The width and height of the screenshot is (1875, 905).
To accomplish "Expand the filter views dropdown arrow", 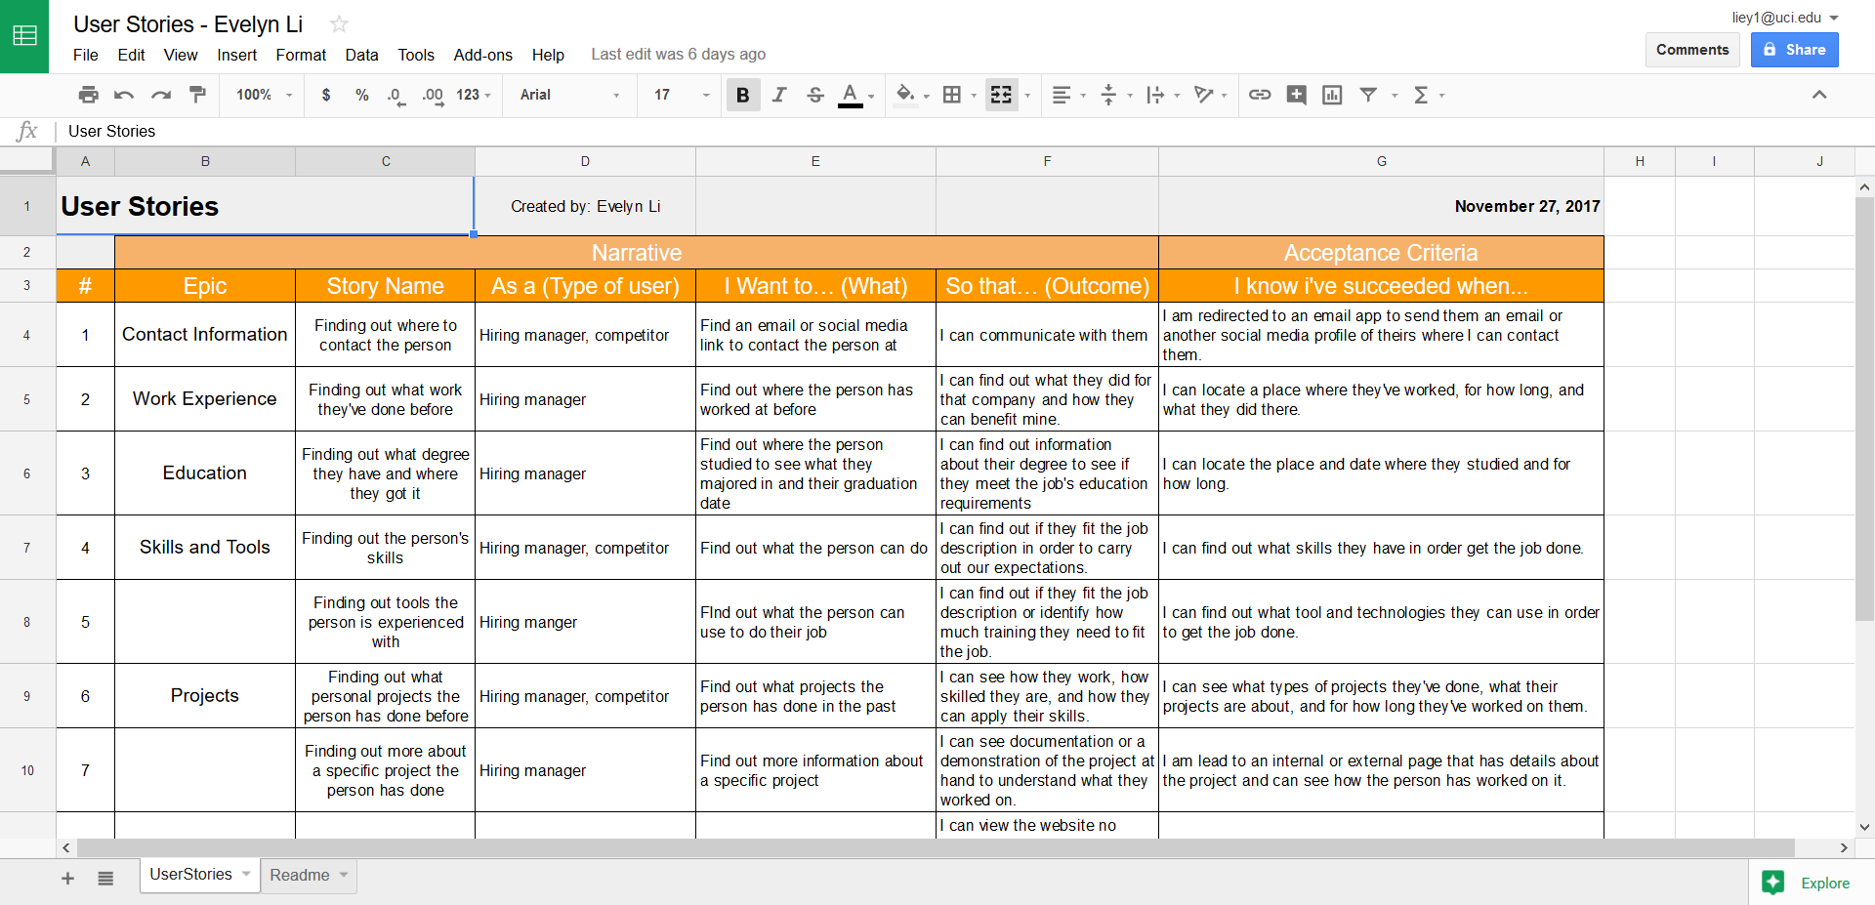I will pyautogui.click(x=1395, y=96).
